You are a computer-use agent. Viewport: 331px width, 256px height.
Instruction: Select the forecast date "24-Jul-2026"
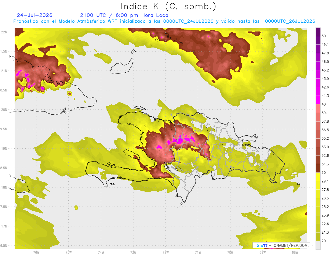click(x=34, y=15)
